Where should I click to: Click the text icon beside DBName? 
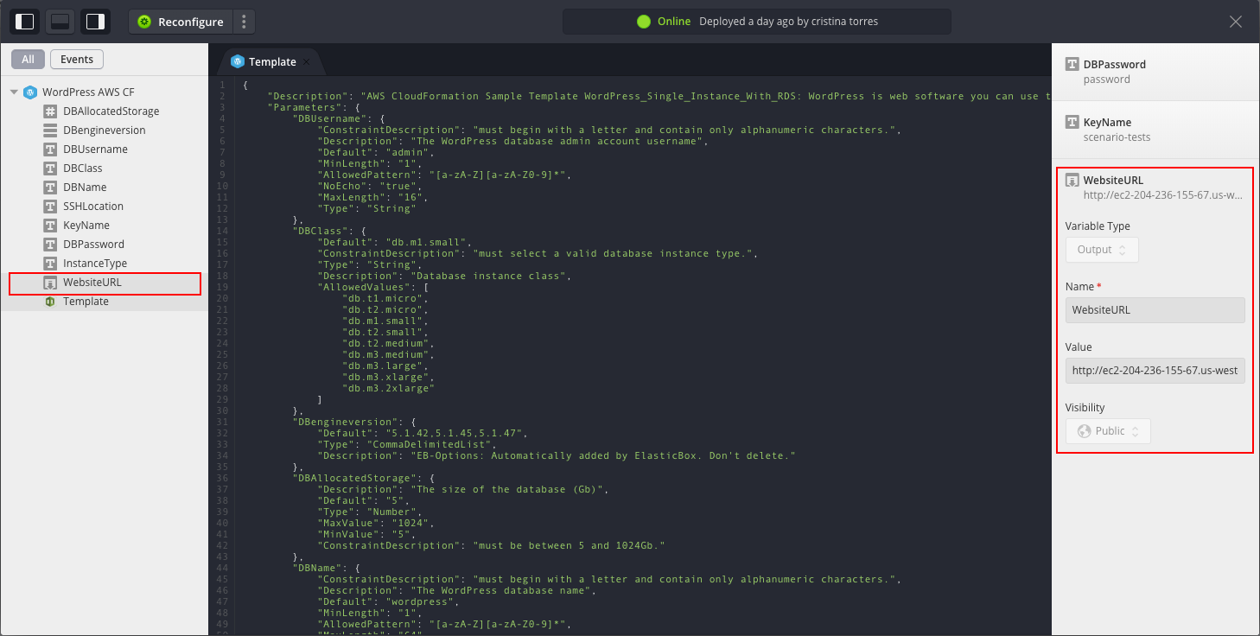click(50, 188)
